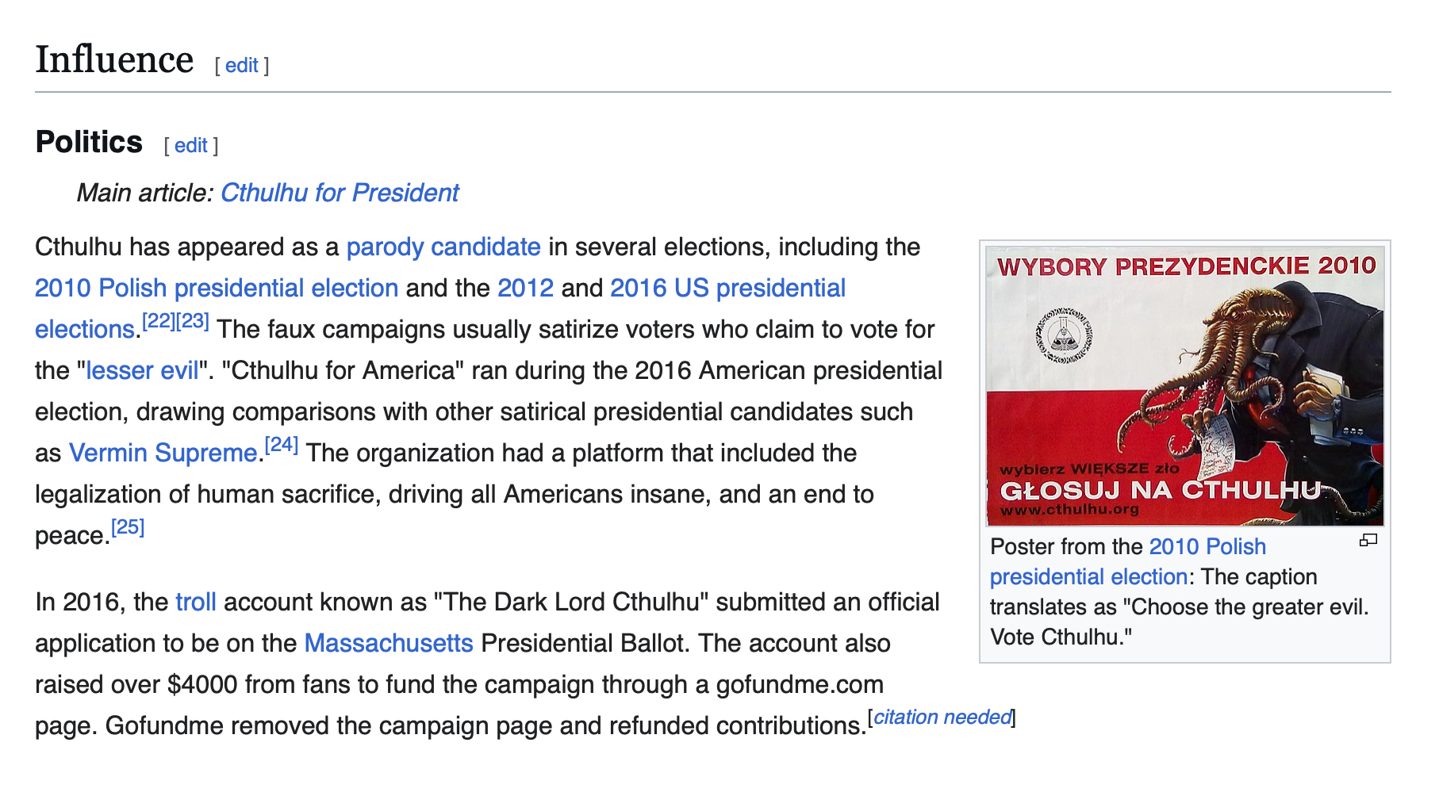Screen dimensions: 1439x796
Task: Open the lesser evil article link
Action: 142,371
